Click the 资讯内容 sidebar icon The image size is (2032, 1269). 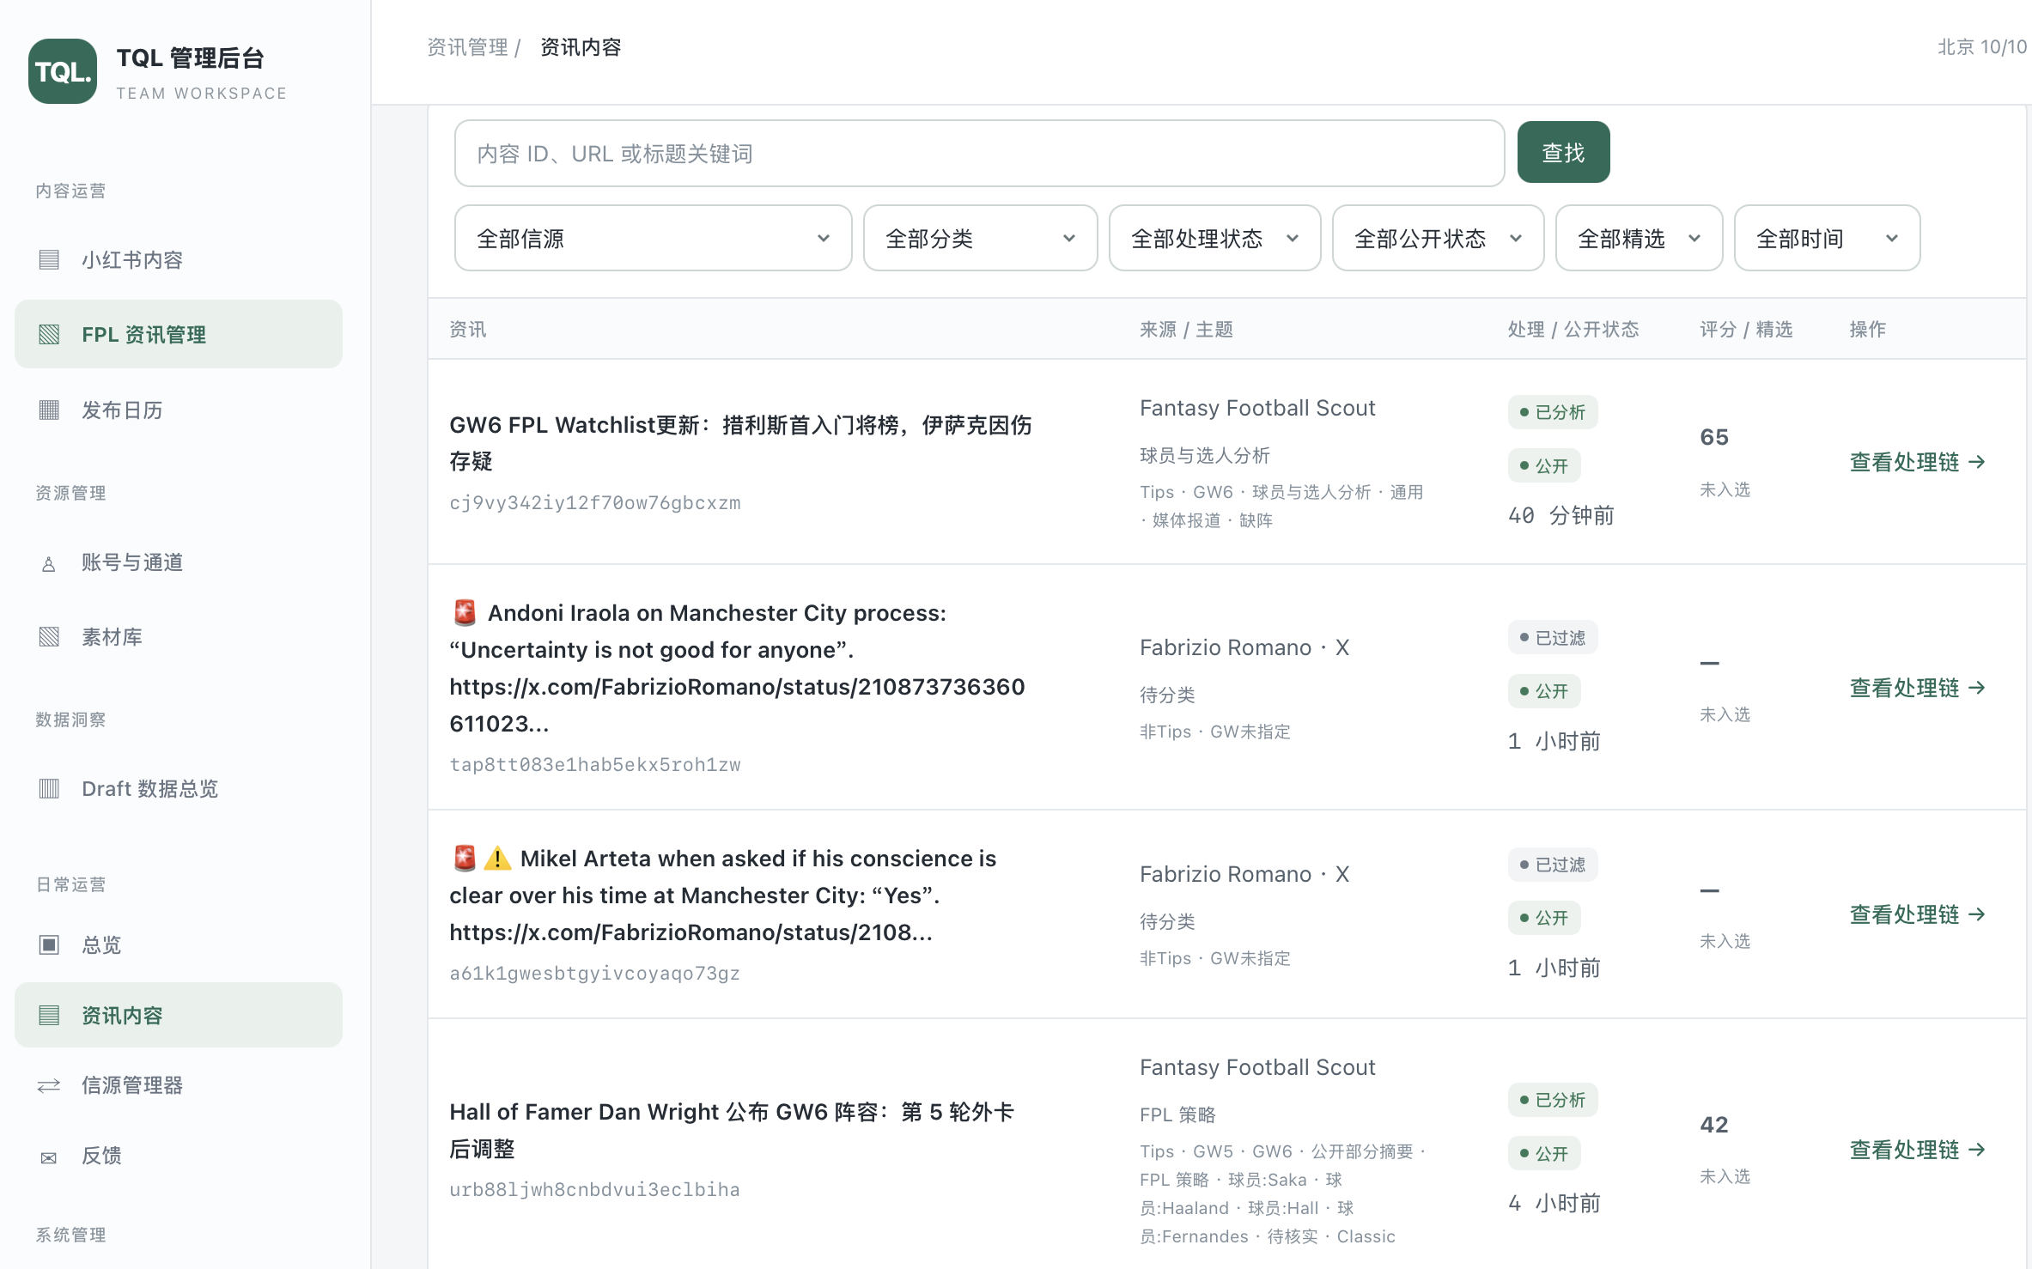pos(49,1015)
